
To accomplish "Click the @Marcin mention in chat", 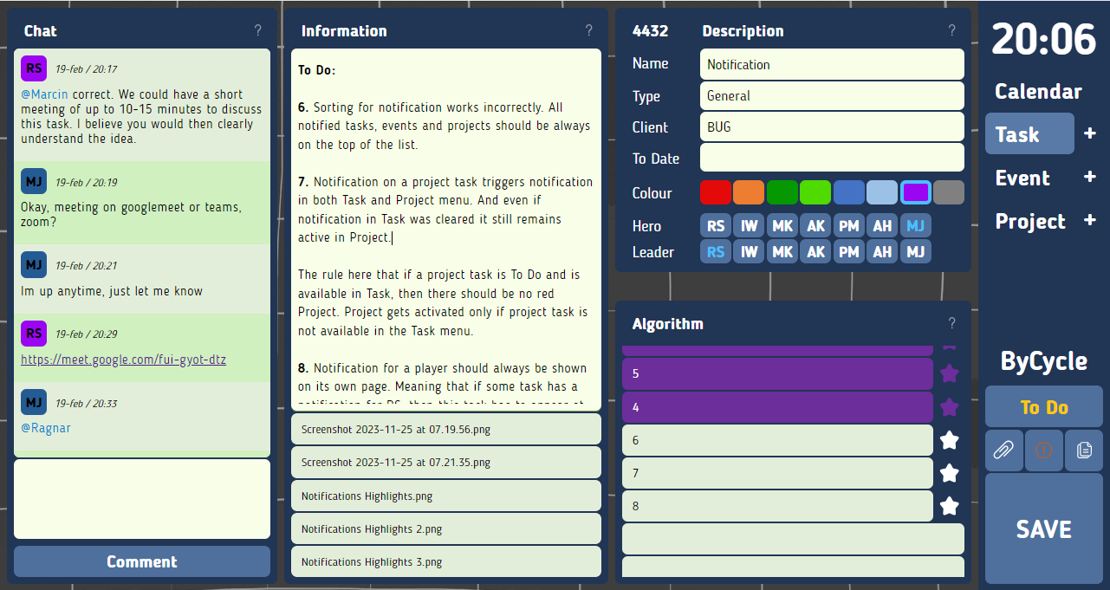I will coord(44,94).
